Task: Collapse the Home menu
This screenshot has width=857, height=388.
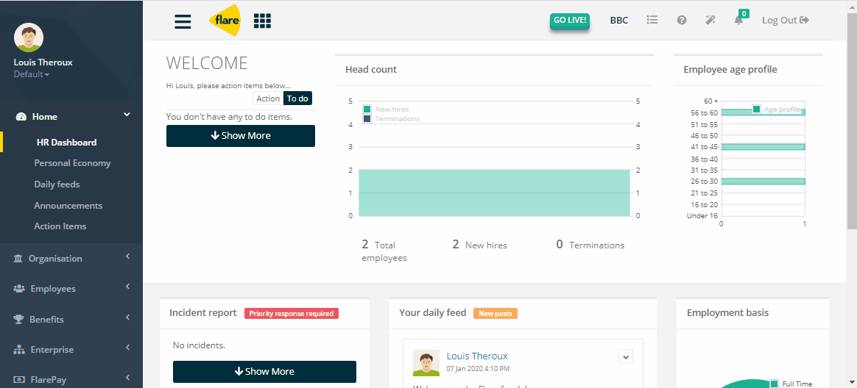Action: [x=127, y=115]
